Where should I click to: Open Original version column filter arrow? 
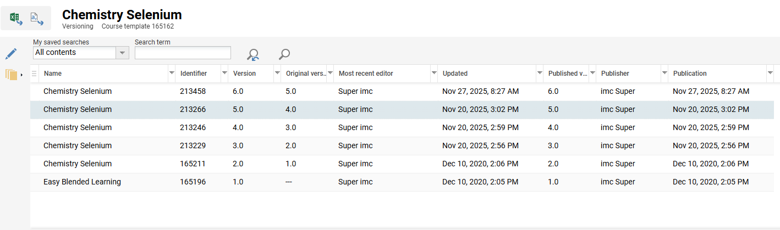[x=329, y=74]
